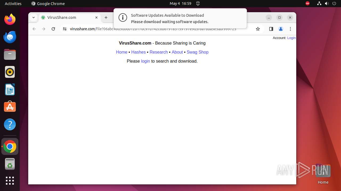The width and height of the screenshot is (341, 191).
Task: Click the Software Updates notification
Action: pos(180,18)
